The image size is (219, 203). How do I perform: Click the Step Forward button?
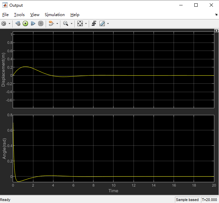pyautogui.click(x=33, y=23)
